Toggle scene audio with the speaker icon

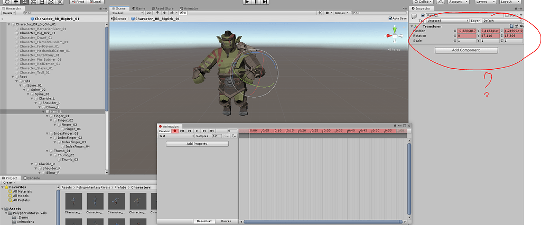[163, 13]
